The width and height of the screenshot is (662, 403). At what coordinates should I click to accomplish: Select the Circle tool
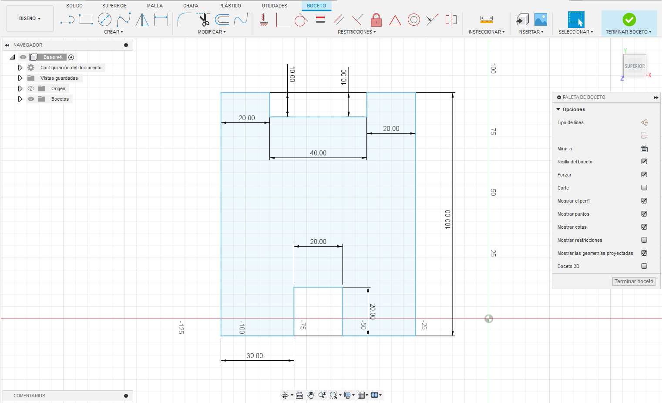[x=105, y=20]
